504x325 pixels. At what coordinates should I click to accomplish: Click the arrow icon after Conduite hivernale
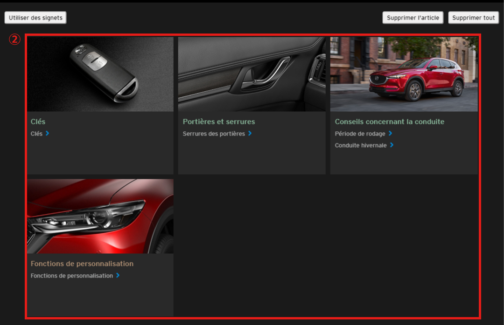392,145
